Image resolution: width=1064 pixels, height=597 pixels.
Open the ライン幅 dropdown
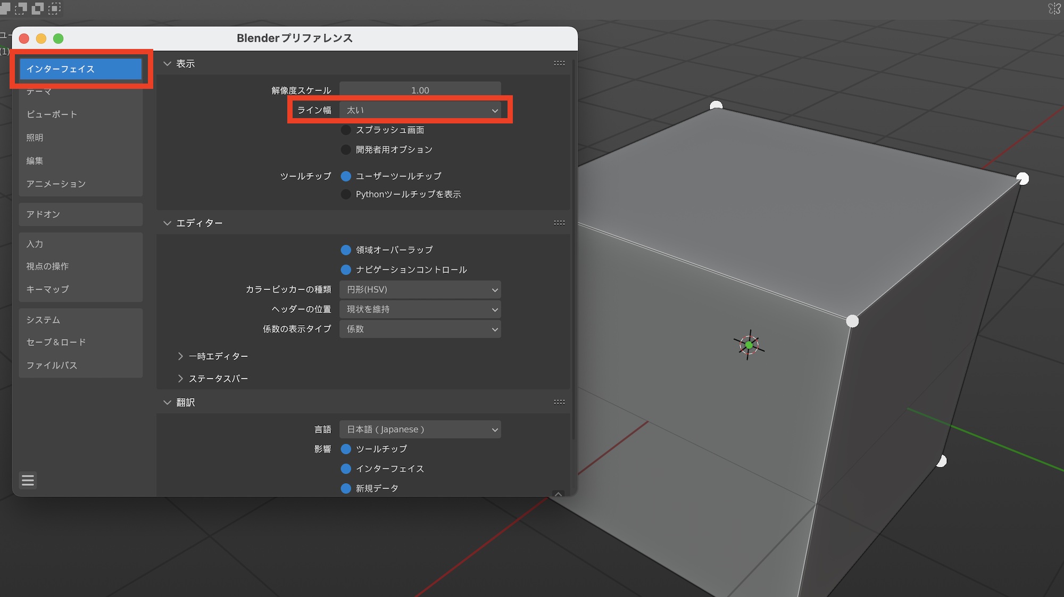420,110
